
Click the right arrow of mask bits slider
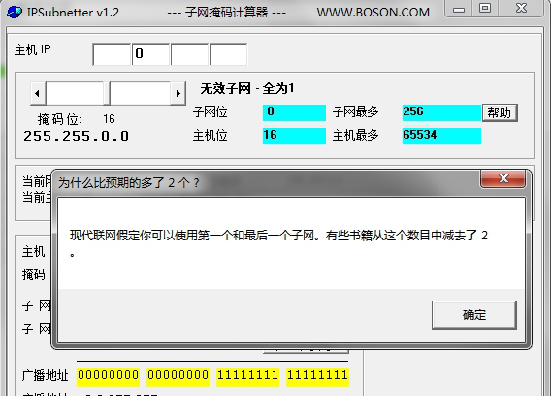178,93
